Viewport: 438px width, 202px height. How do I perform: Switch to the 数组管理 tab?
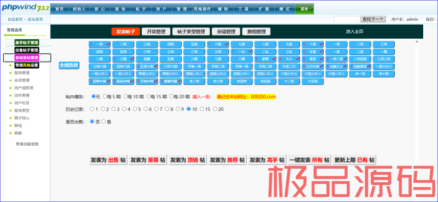[x=256, y=32]
